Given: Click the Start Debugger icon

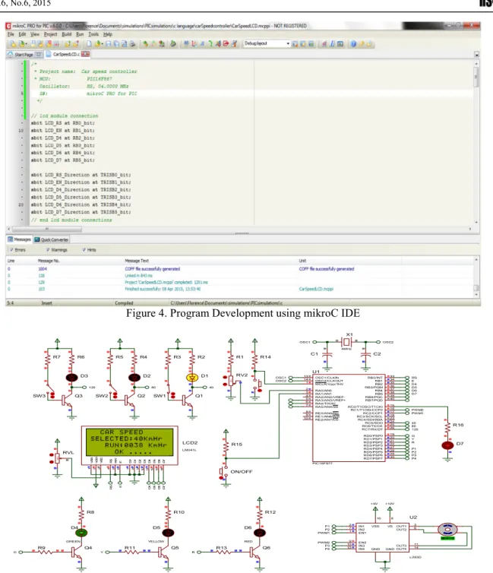Looking at the screenshot, I should 186,44.
